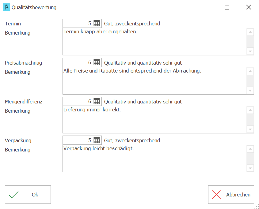Click the down arrow in the Termin remark scrollbar

pos(250,51)
